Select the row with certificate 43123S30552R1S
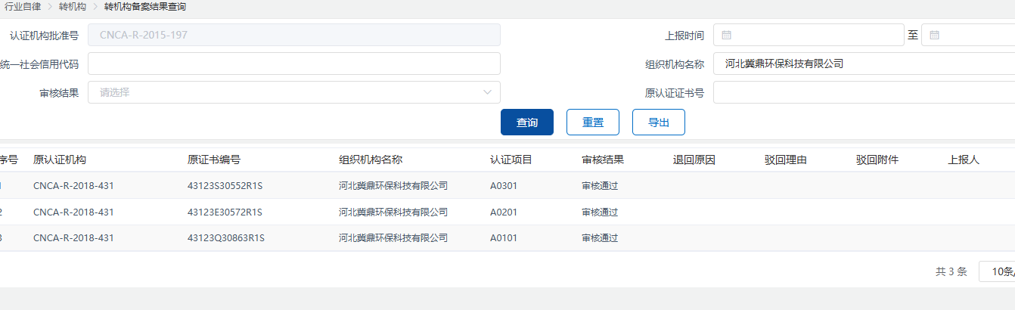Image resolution: width=1015 pixels, height=310 pixels. tap(225, 186)
